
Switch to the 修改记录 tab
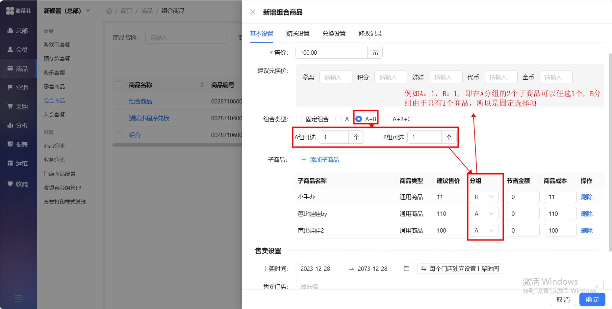[370, 34]
